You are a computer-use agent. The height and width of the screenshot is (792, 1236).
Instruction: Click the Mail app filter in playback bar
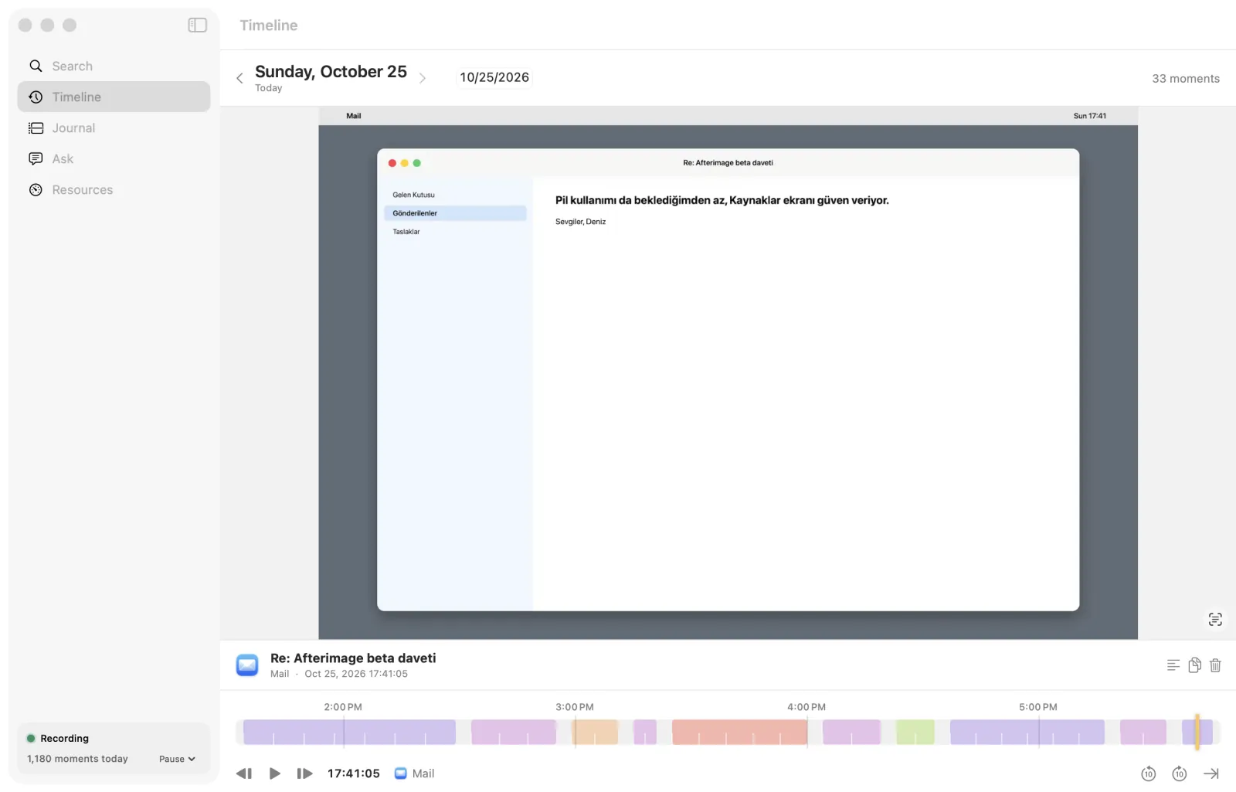click(x=415, y=773)
